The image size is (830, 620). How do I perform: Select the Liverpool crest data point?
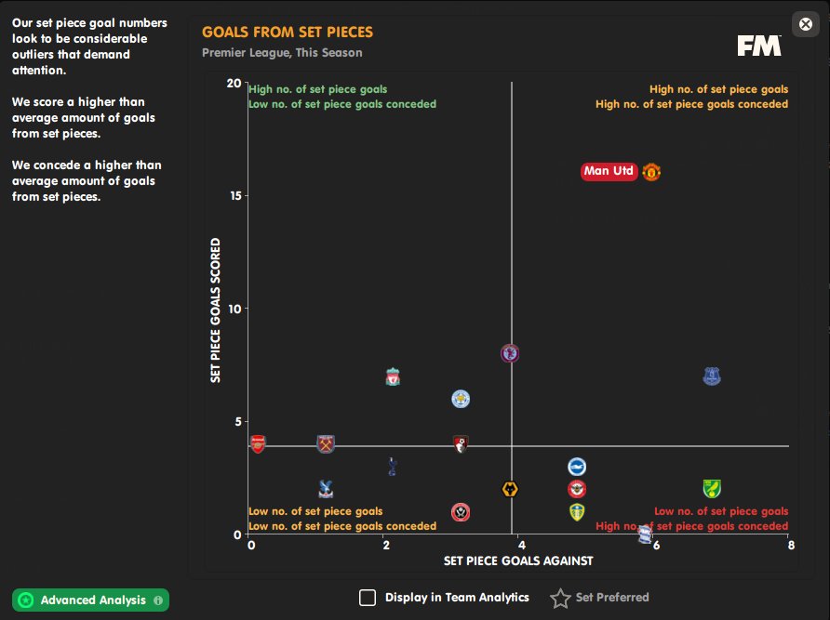click(x=394, y=377)
